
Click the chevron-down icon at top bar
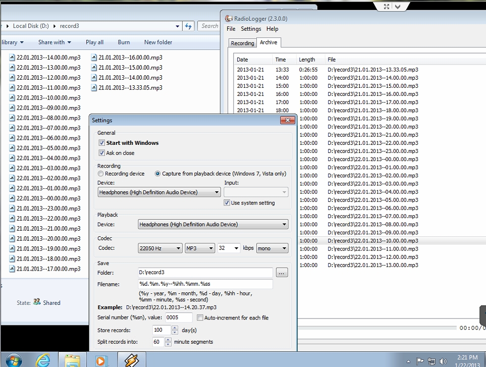pos(398,7)
